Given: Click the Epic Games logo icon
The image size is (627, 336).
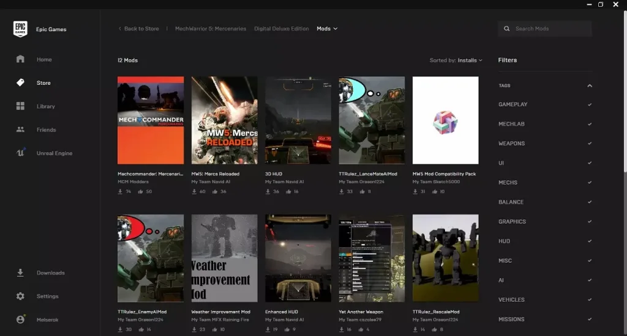Looking at the screenshot, I should (20, 29).
